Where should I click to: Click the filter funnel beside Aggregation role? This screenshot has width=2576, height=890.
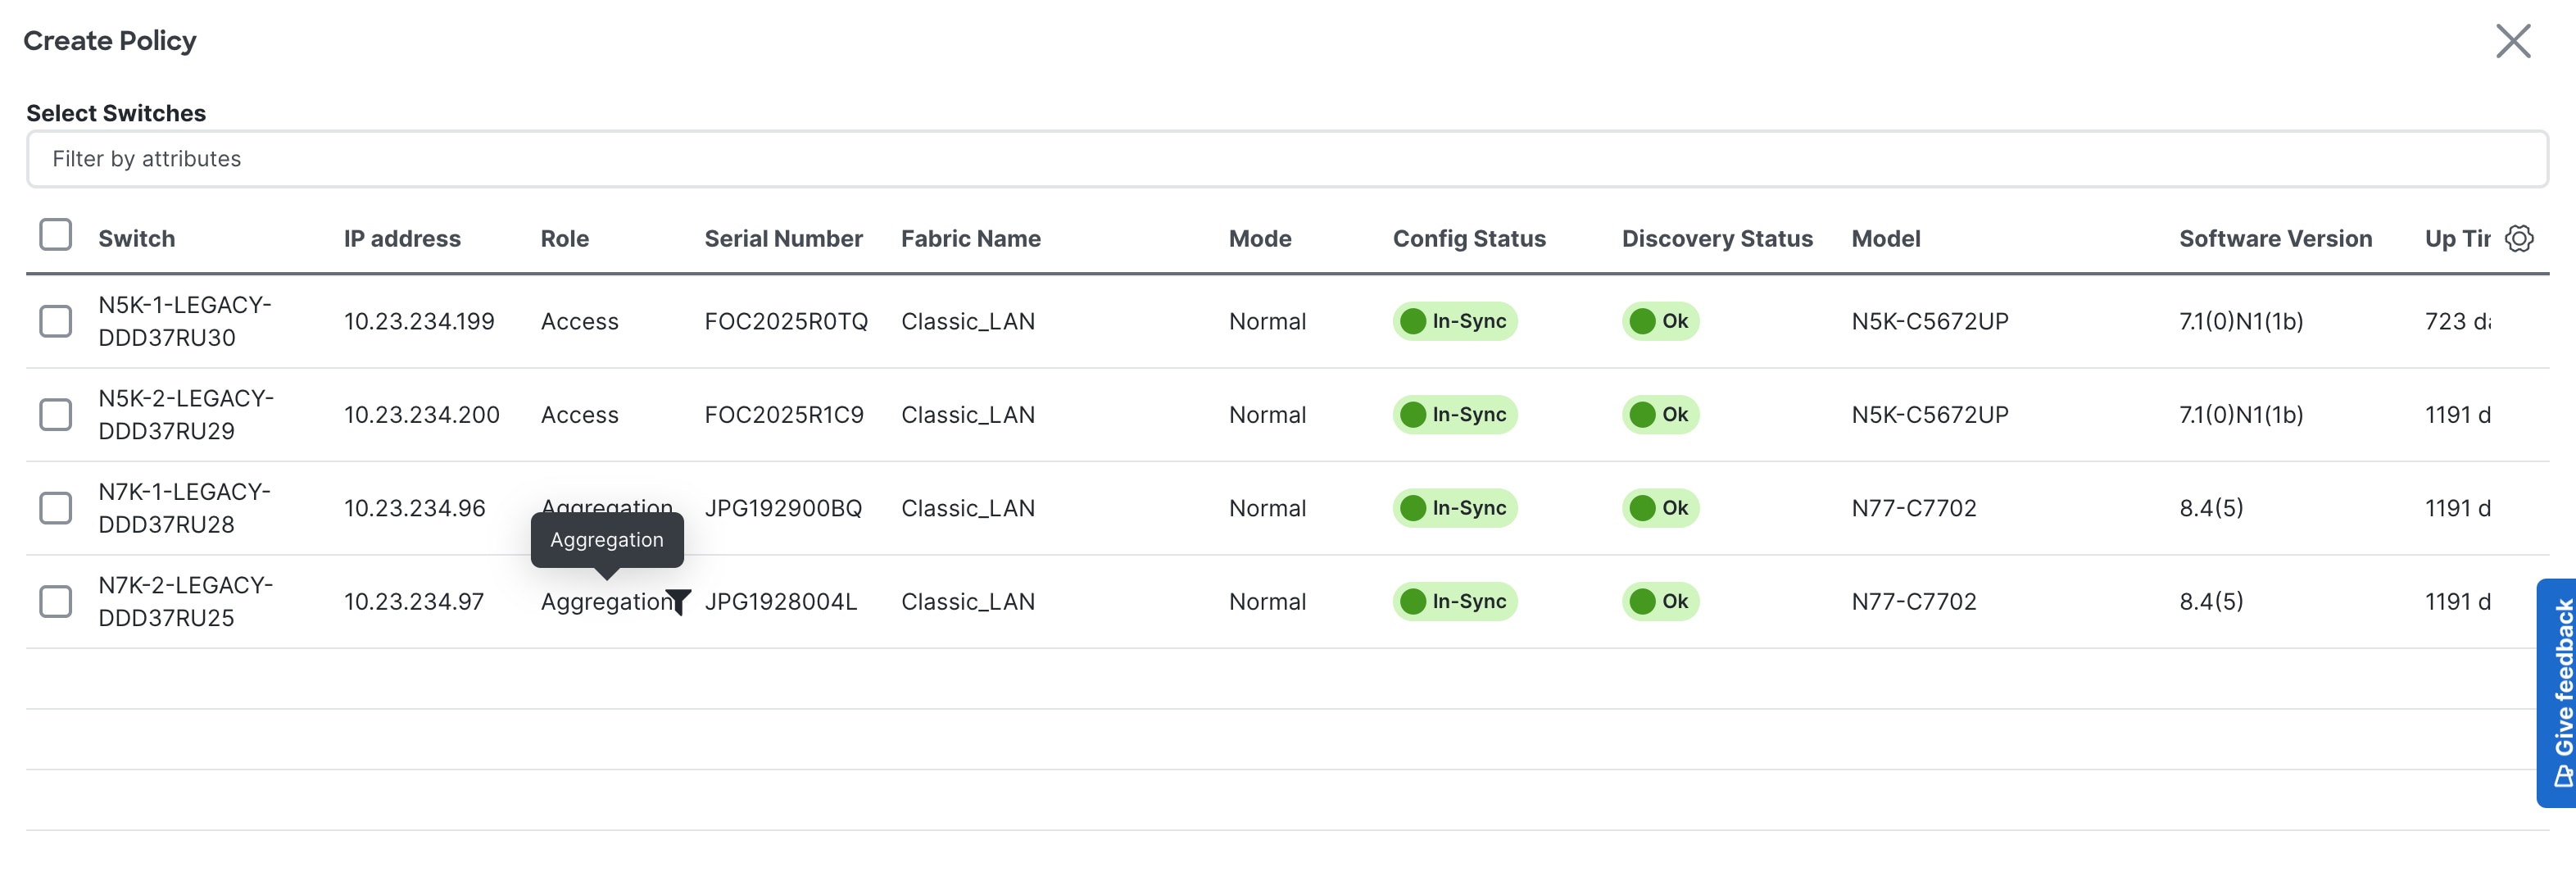point(679,601)
